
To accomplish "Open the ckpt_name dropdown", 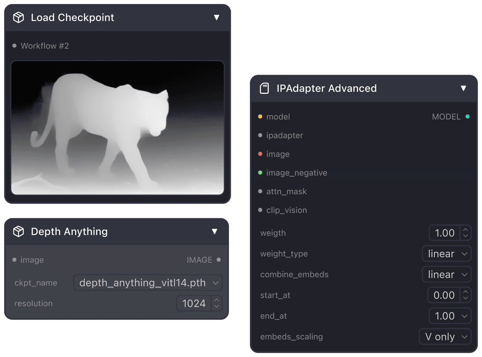I will click(148, 282).
